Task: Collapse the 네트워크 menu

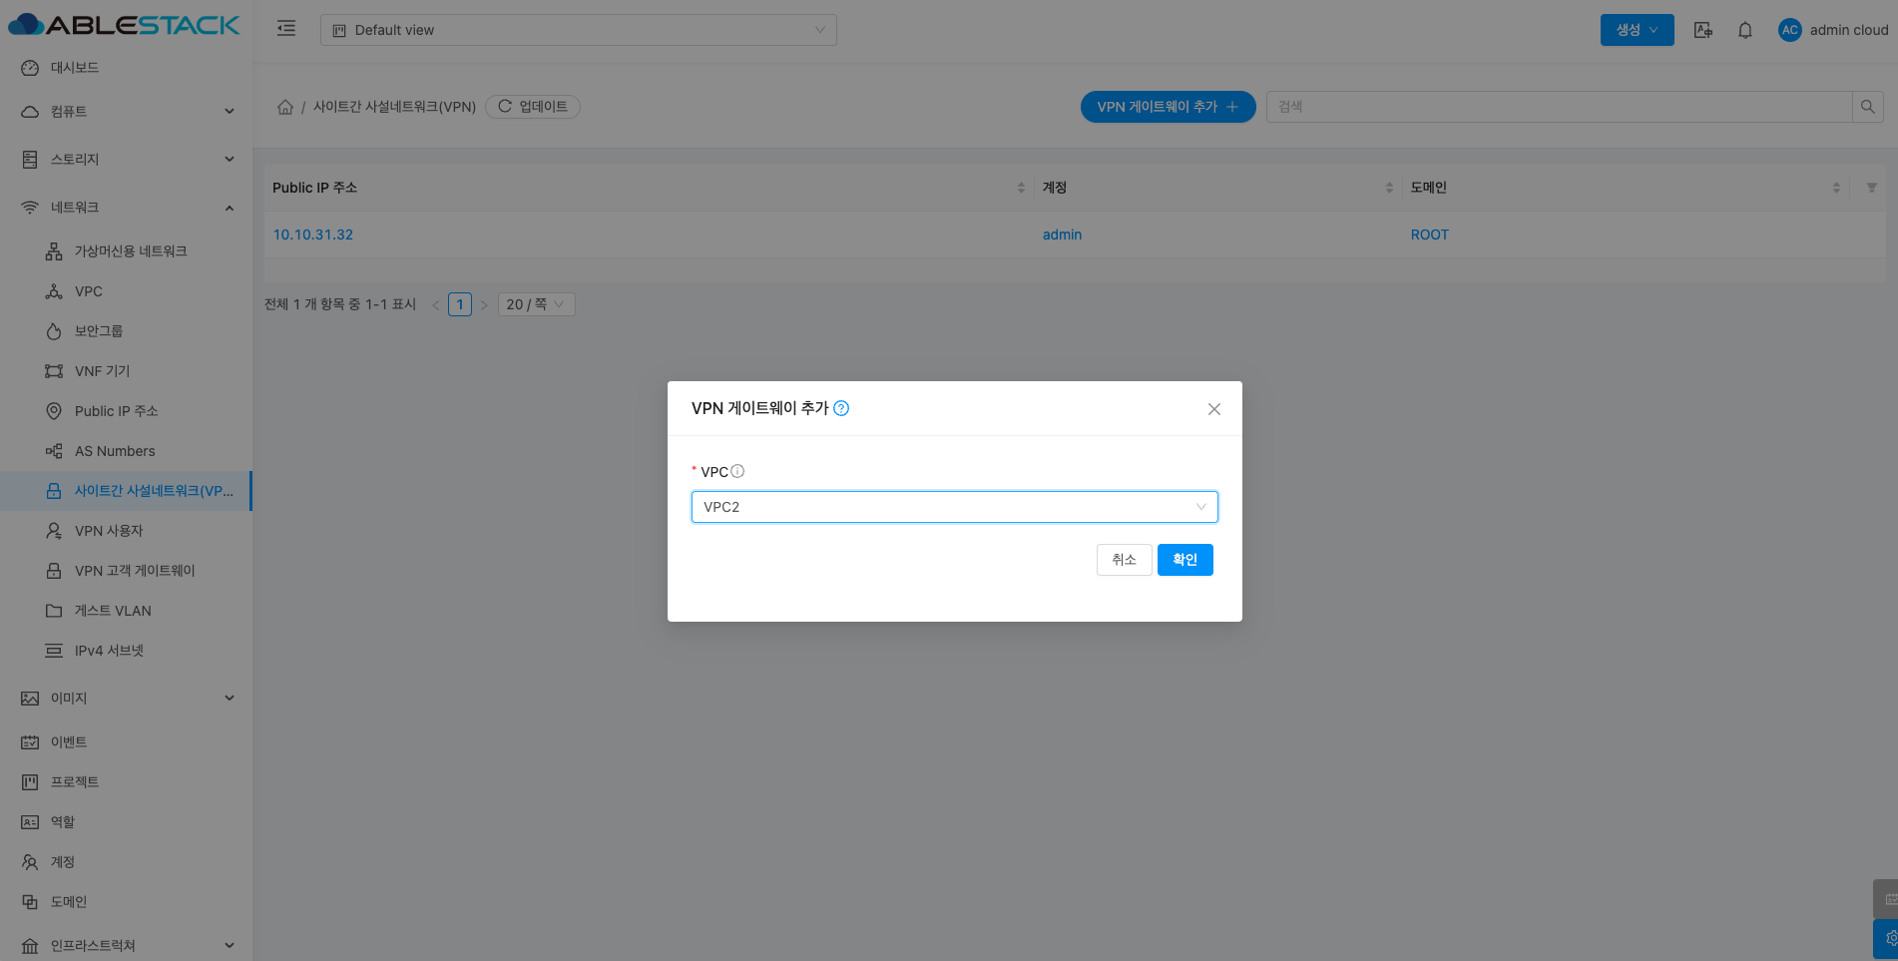Action: pos(126,208)
